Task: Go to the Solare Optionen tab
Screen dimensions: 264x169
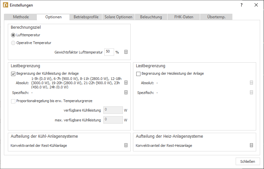Action: point(118,17)
